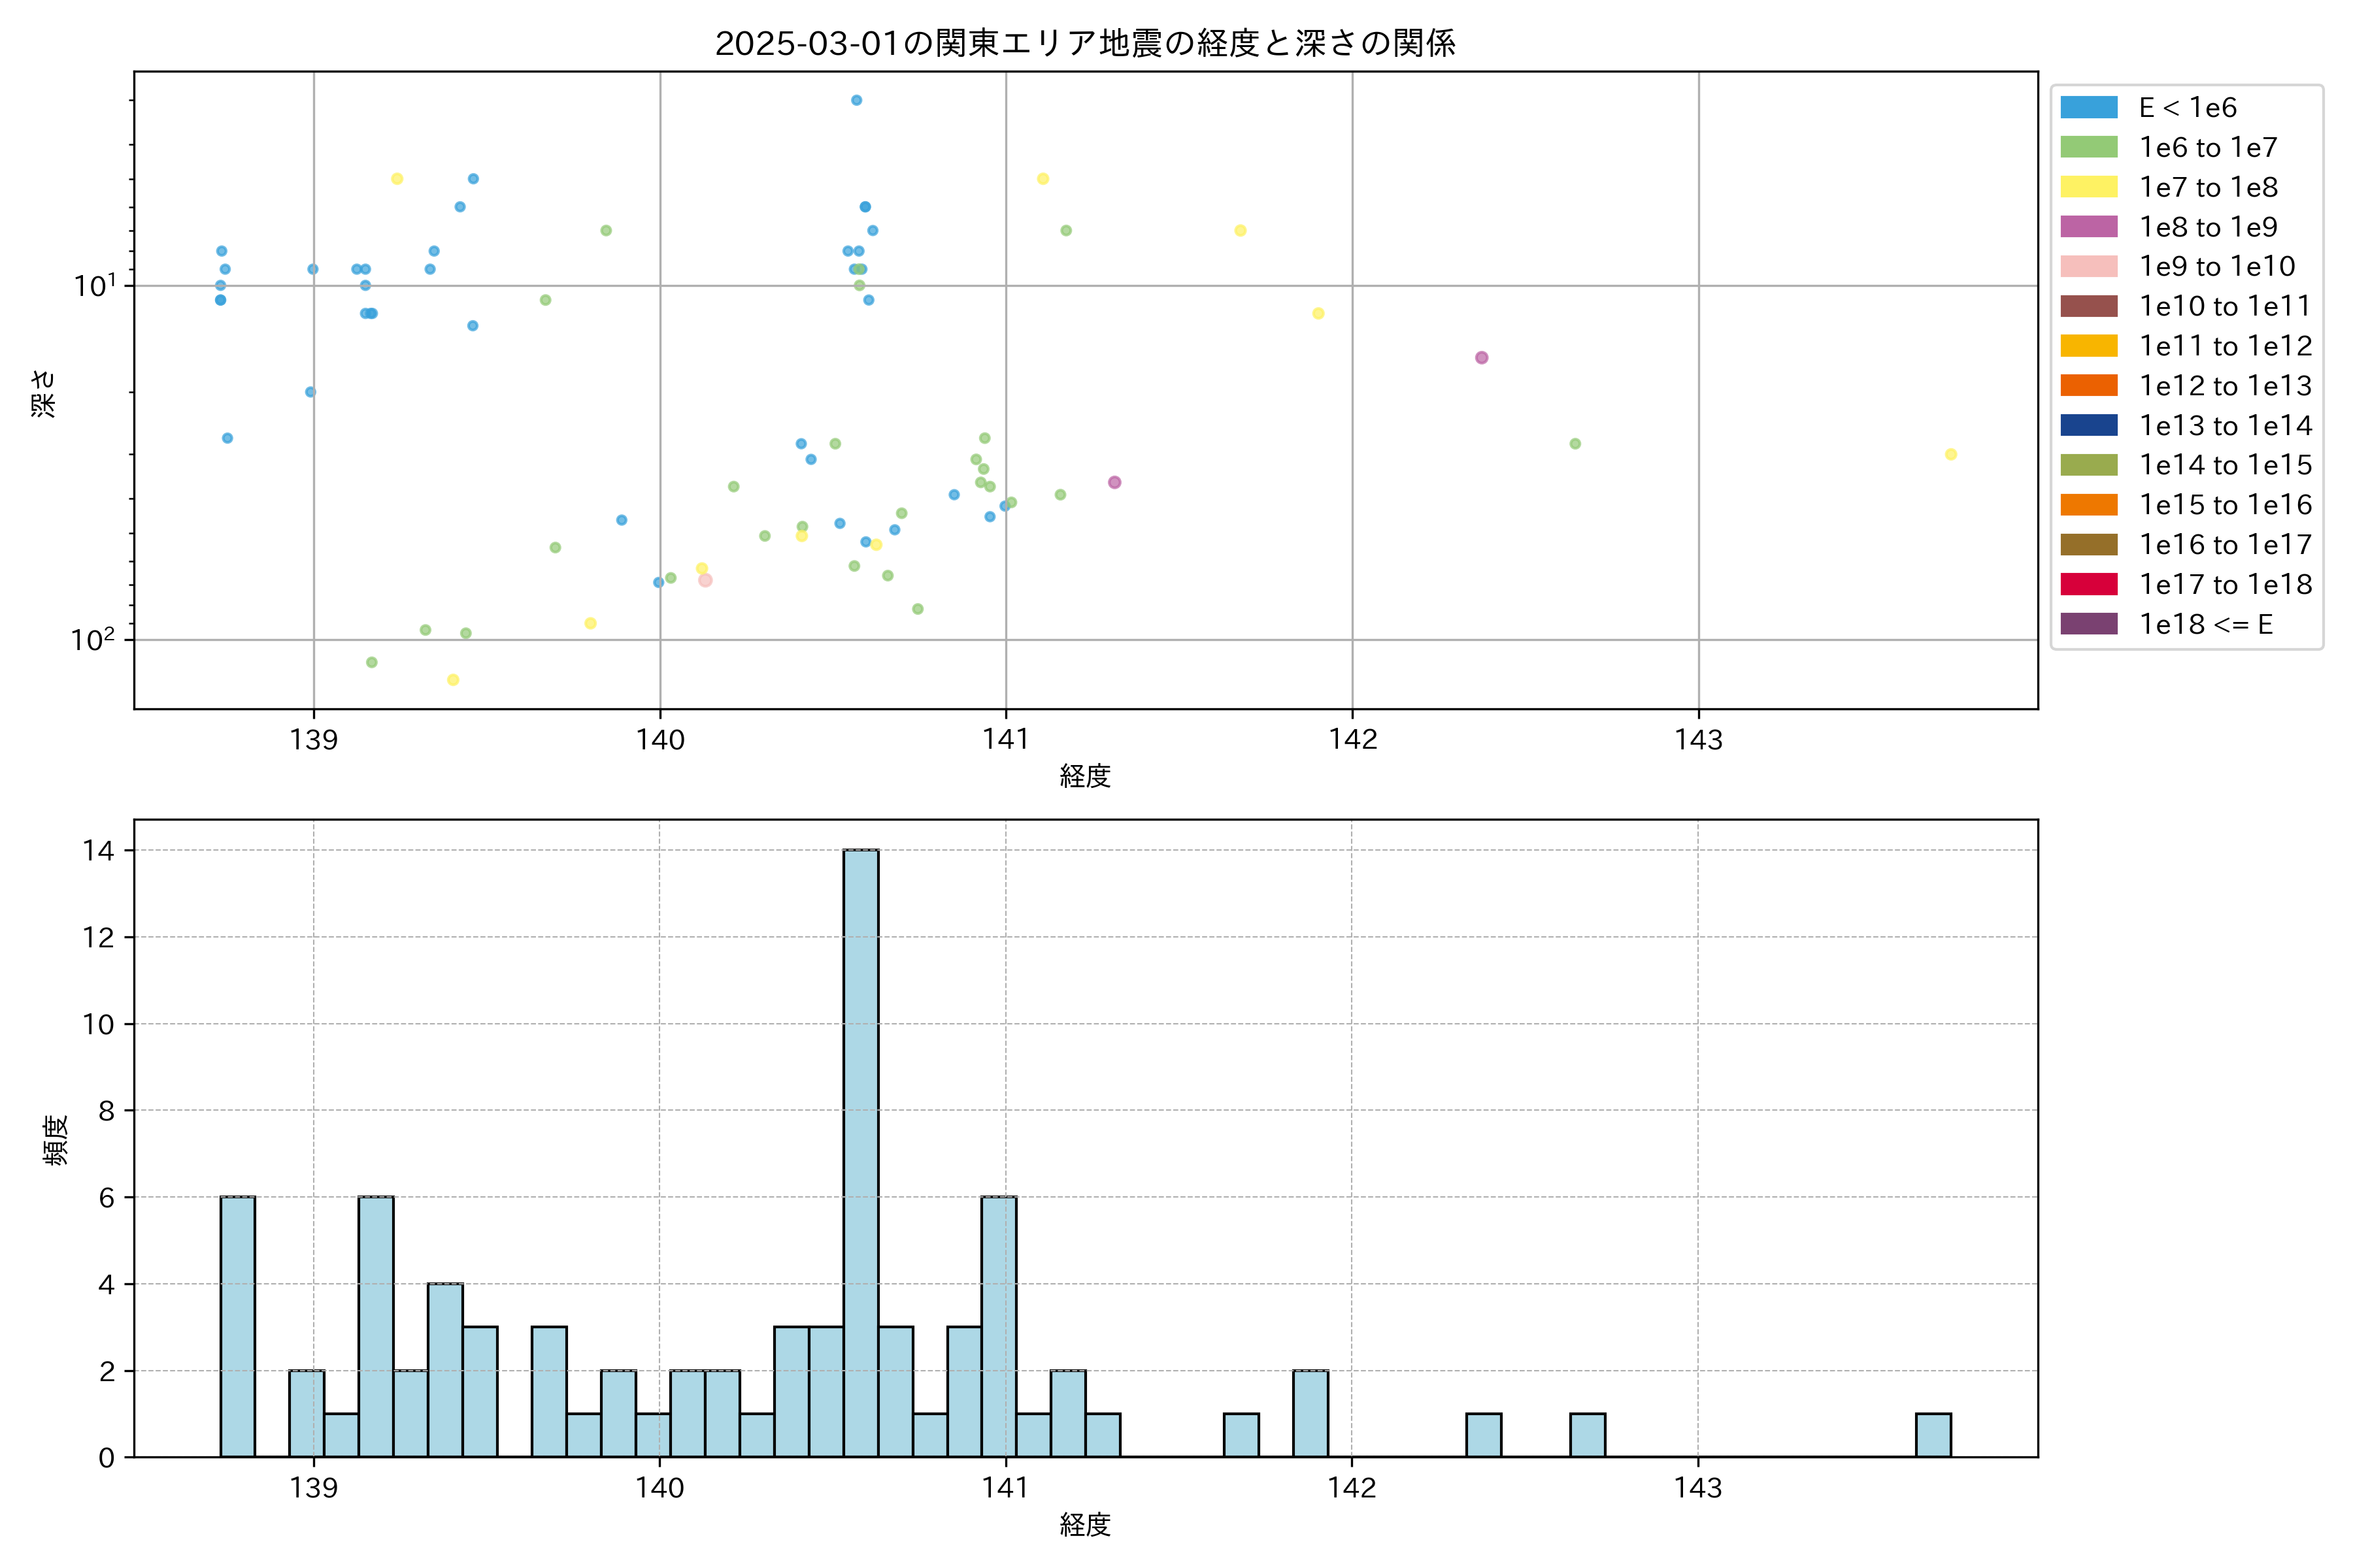This screenshot has height=1568, width=2353.
Task: Click the leftmost histogram bar with frequency 6
Action: point(237,1325)
